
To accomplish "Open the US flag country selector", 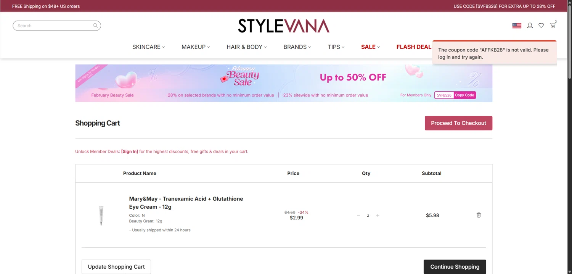I will 517,26.
